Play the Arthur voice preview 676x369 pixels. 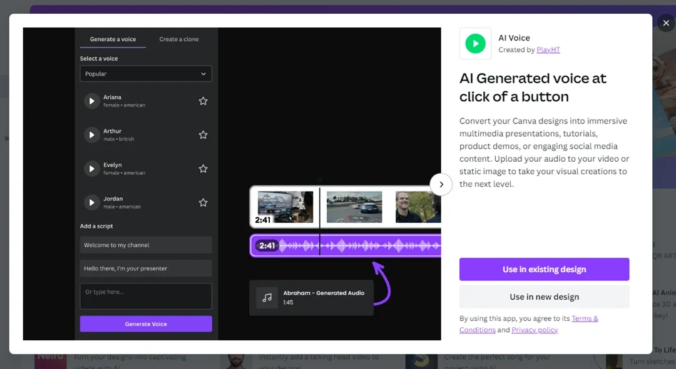tap(91, 135)
